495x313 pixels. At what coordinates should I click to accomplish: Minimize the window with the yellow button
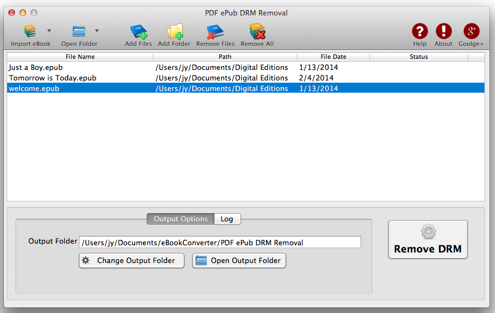point(23,13)
